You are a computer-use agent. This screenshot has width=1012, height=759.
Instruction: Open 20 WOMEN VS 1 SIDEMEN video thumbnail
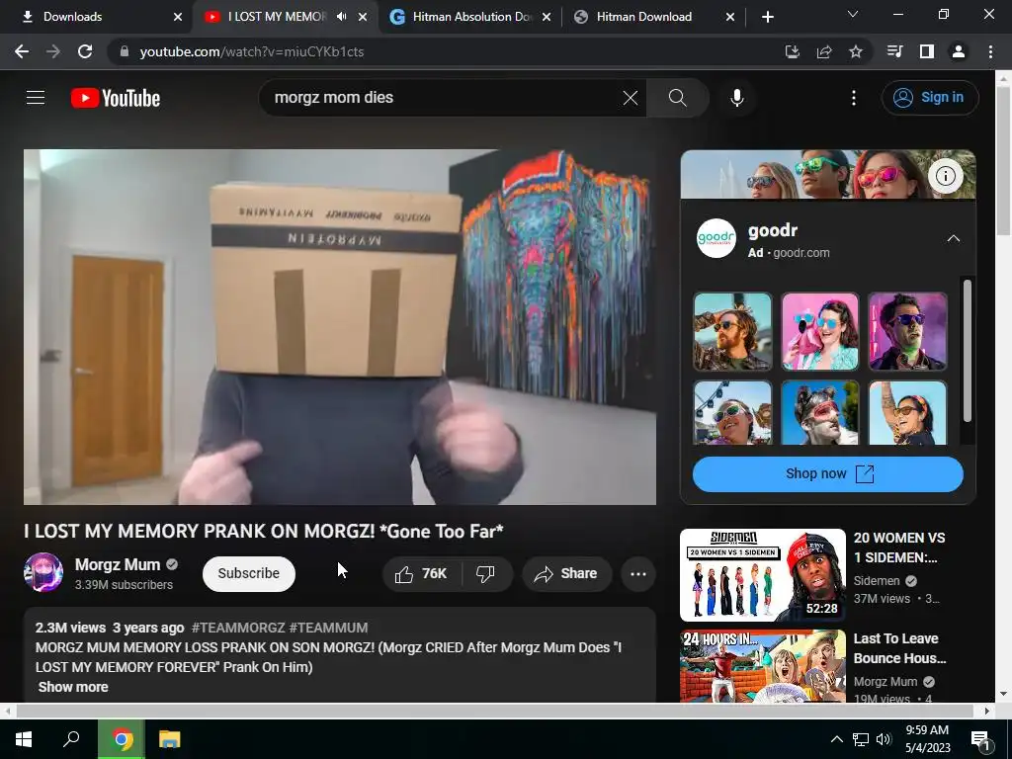click(762, 574)
